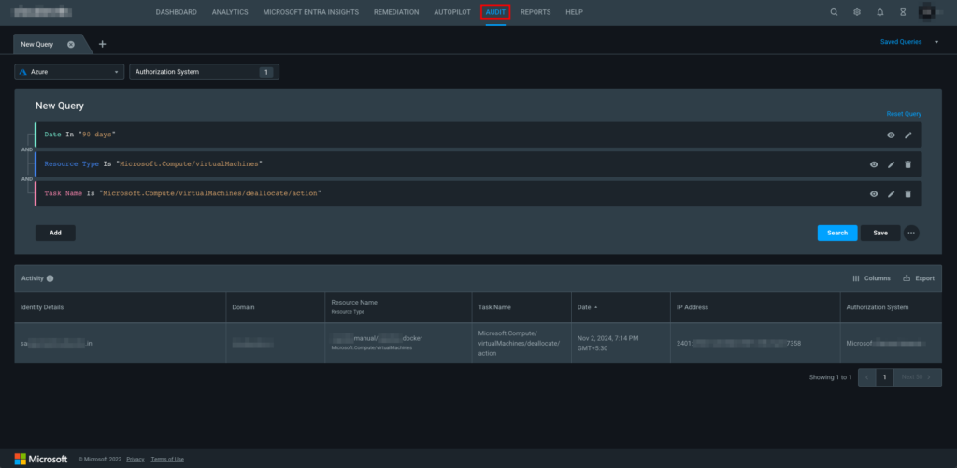
Task: Open the Saved Queries link
Action: 901,42
